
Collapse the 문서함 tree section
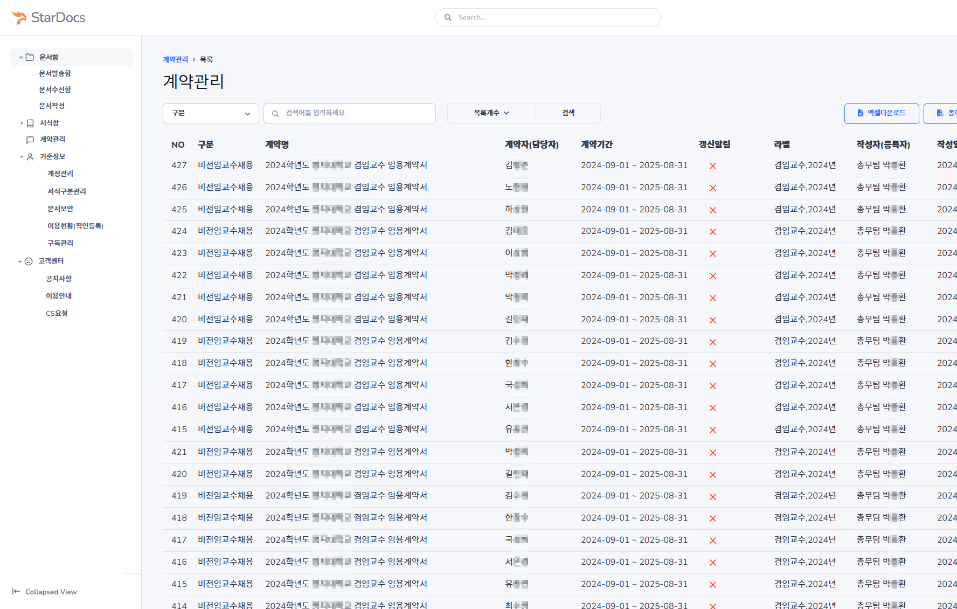pos(21,57)
